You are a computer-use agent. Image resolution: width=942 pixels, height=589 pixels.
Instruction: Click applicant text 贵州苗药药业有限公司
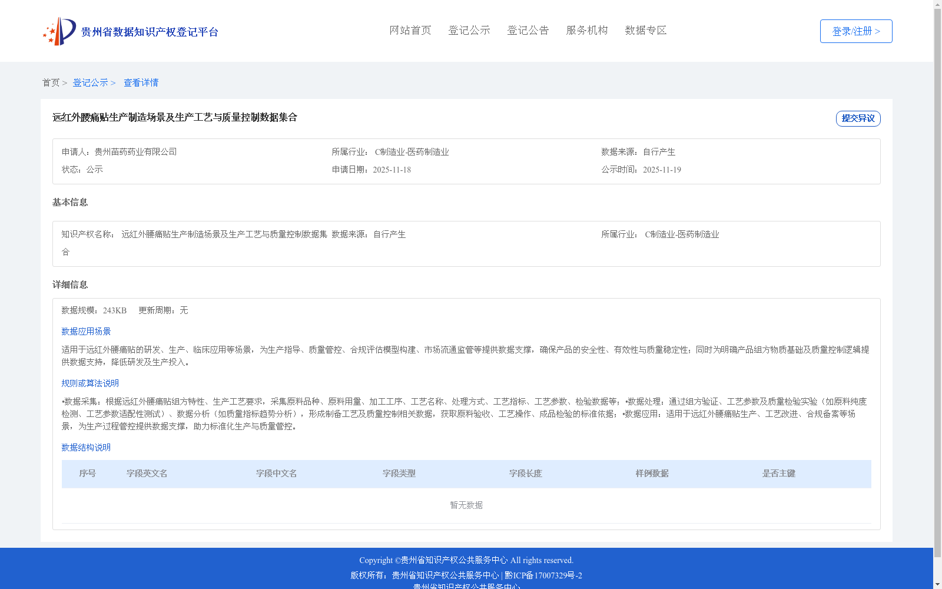pos(135,152)
